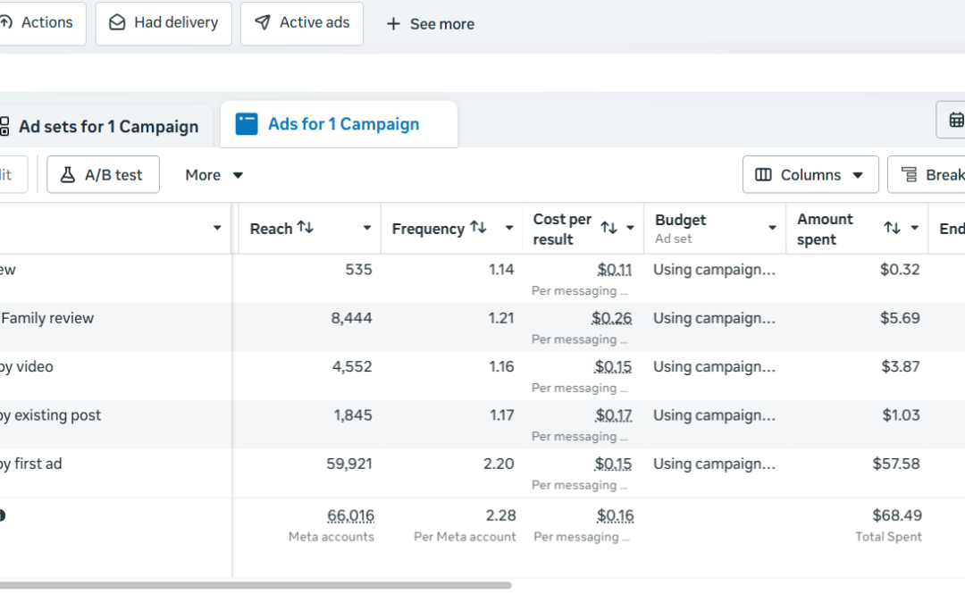
Task: Click See more filters
Action: 430,24
